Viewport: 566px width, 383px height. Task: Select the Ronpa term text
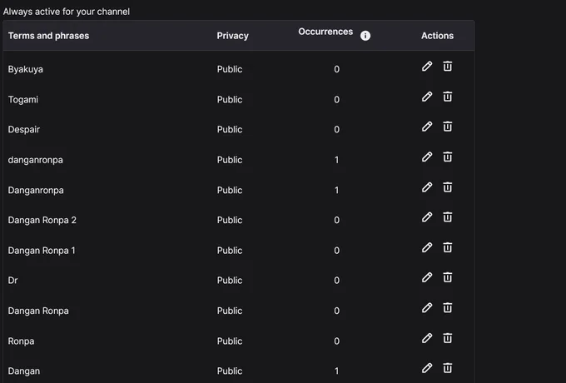pyautogui.click(x=21, y=341)
